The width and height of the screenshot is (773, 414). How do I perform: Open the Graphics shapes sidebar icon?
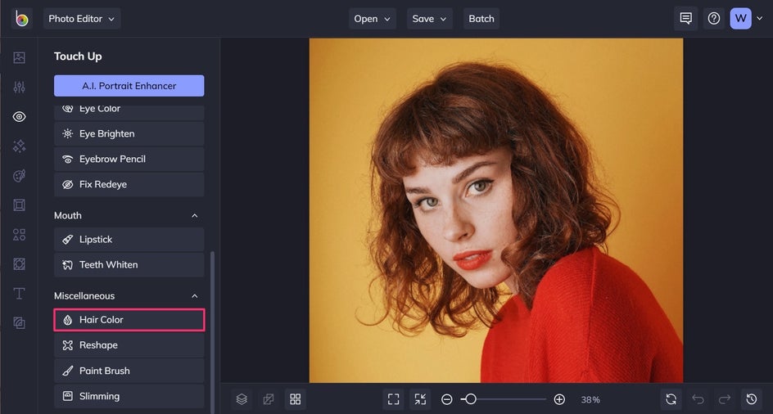(x=19, y=235)
